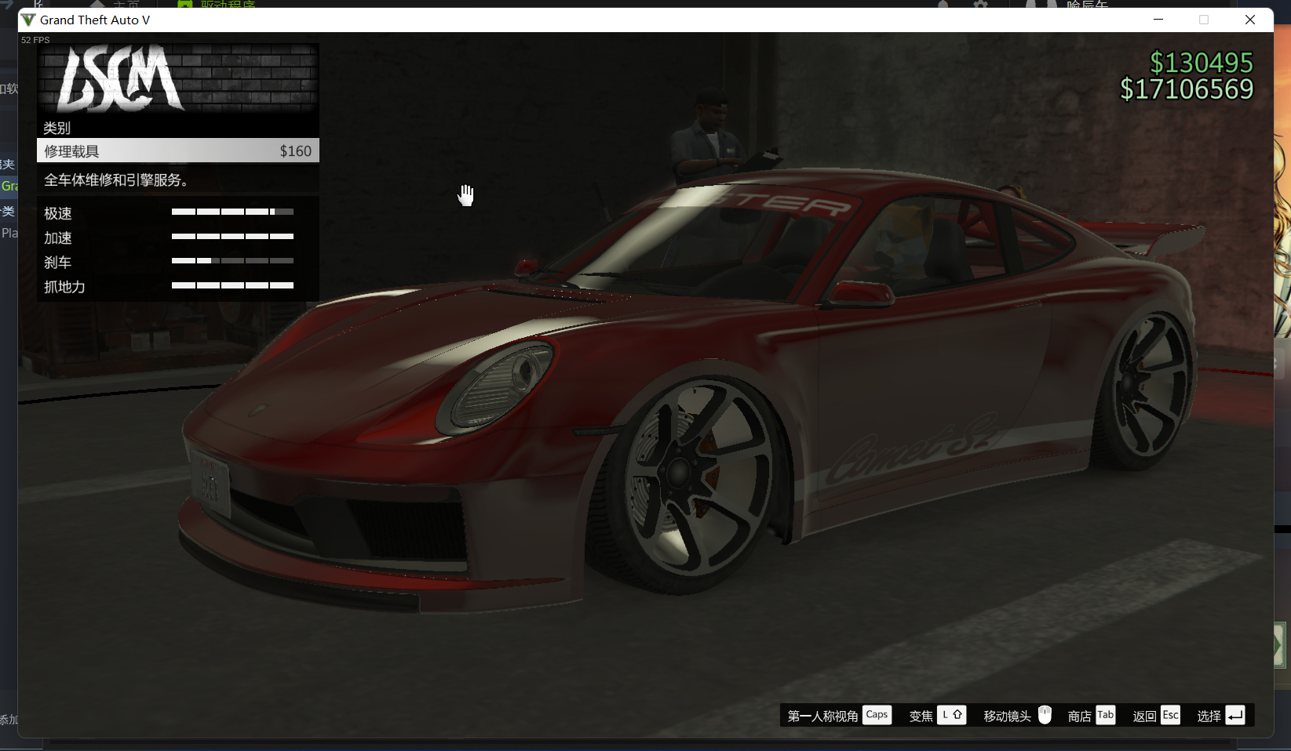Click the $160 repair price

click(296, 151)
